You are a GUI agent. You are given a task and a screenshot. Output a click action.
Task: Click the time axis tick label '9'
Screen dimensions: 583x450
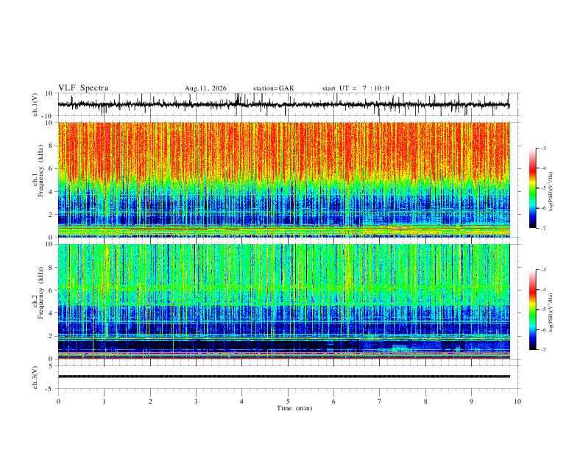pyautogui.click(x=471, y=401)
